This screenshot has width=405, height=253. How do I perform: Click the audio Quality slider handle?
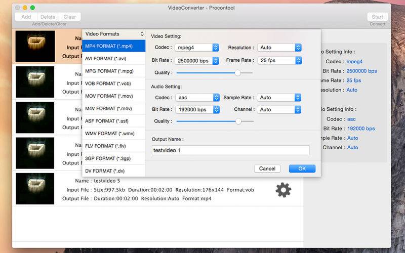tap(238, 121)
